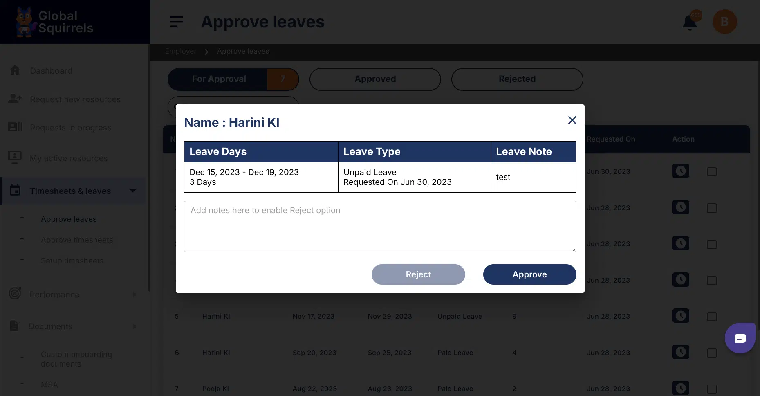Collapse the Timesheets & leaves menu

coord(133,191)
